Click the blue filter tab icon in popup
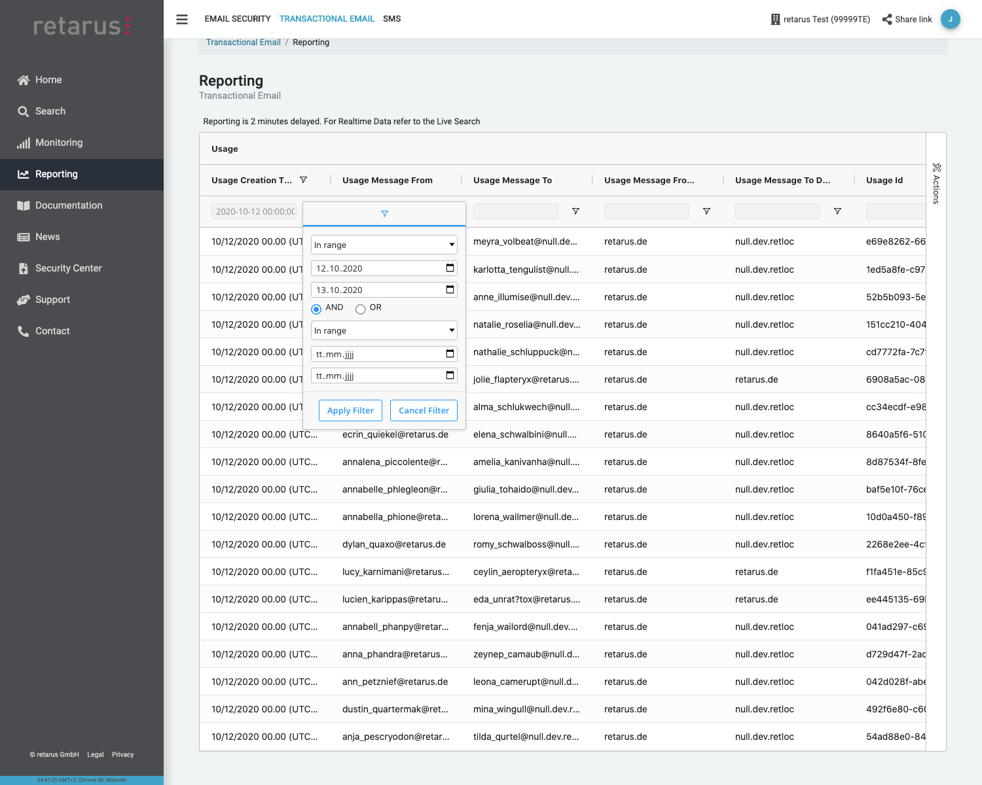 click(384, 214)
